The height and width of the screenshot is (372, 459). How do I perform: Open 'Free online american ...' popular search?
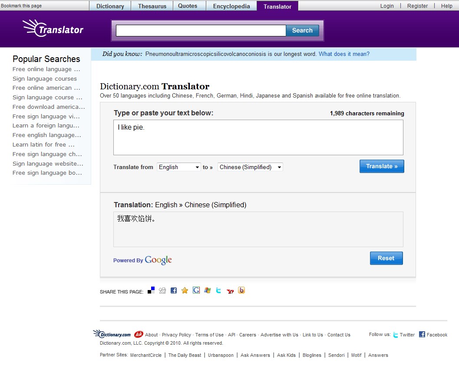pyautogui.click(x=46, y=88)
